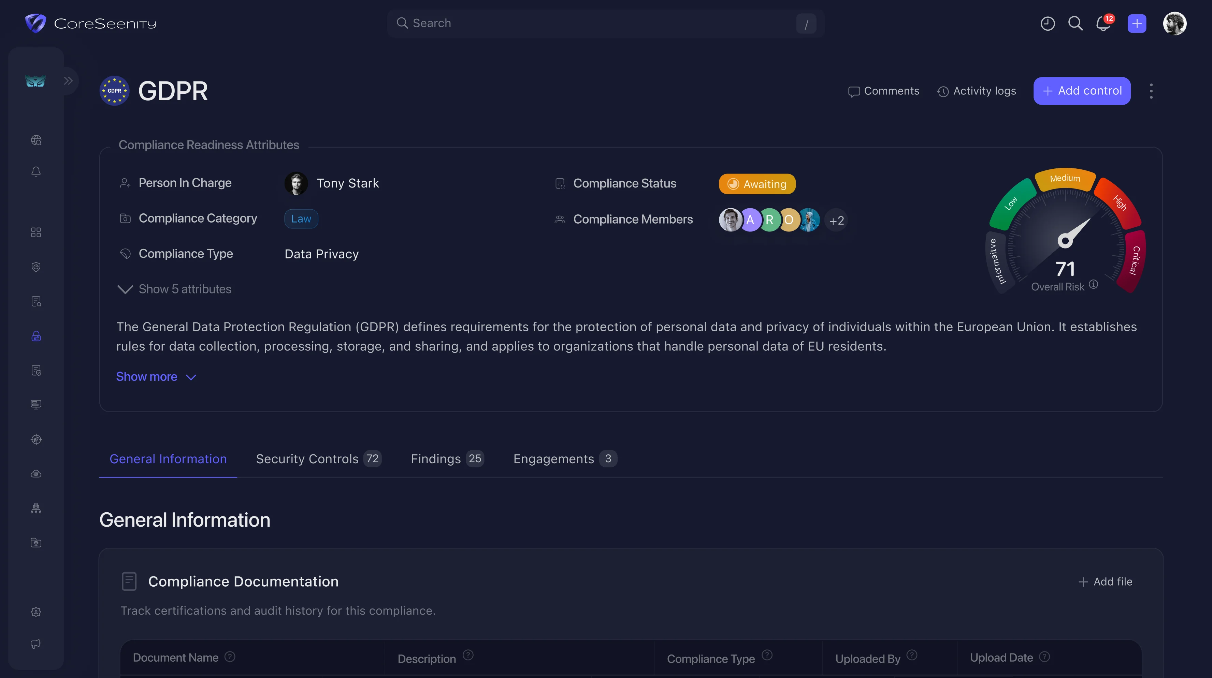Click the teal mask workspace icon

[x=35, y=81]
